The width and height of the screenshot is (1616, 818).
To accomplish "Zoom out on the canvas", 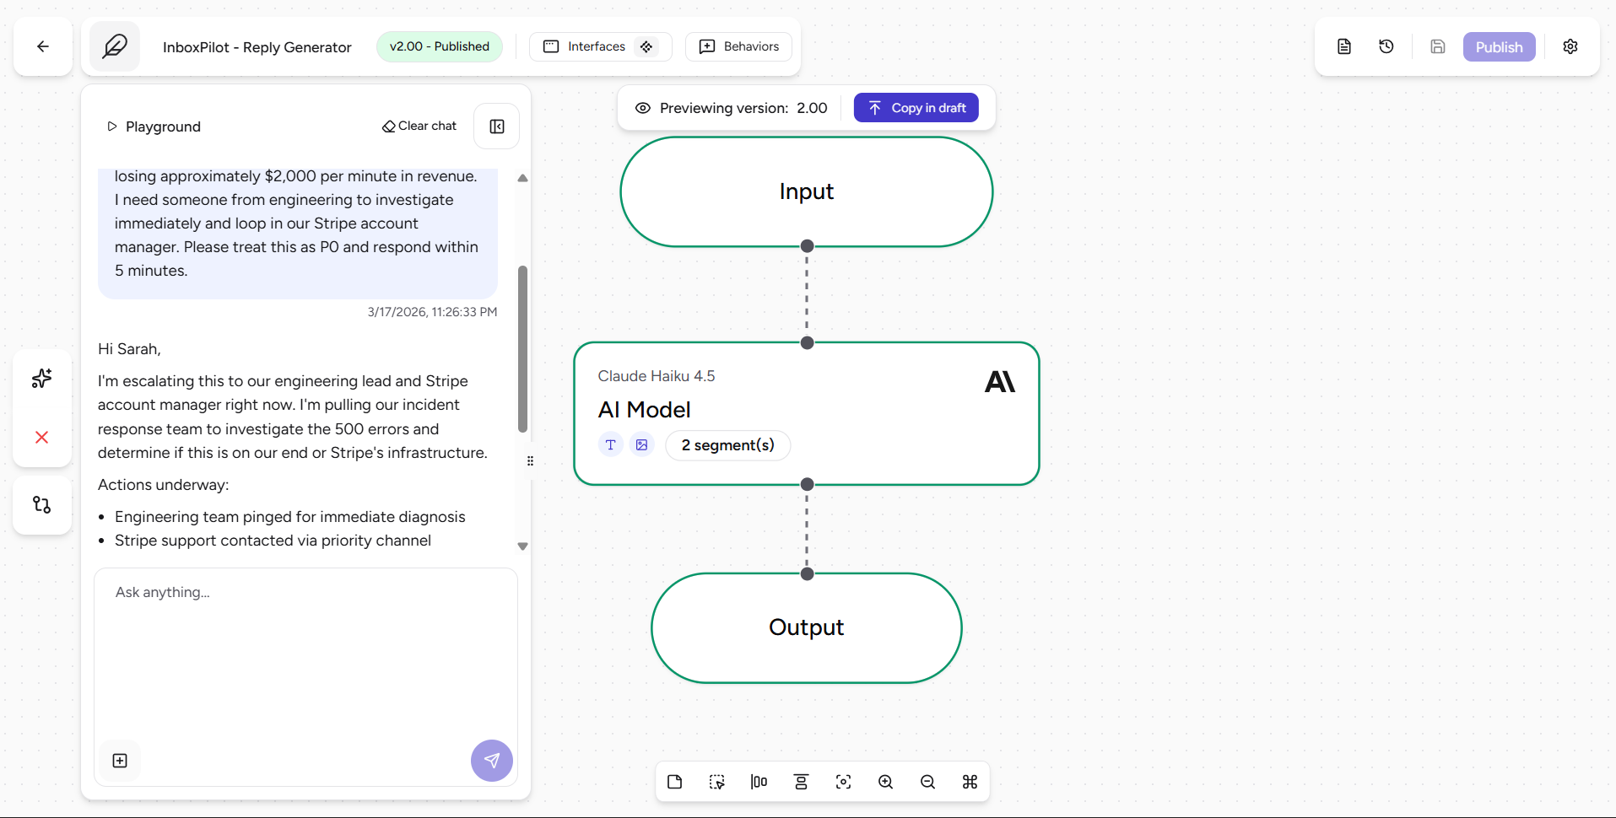I will [928, 782].
